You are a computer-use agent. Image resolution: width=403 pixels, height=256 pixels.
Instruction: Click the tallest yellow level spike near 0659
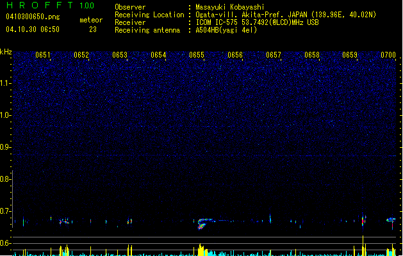[x=363, y=246]
